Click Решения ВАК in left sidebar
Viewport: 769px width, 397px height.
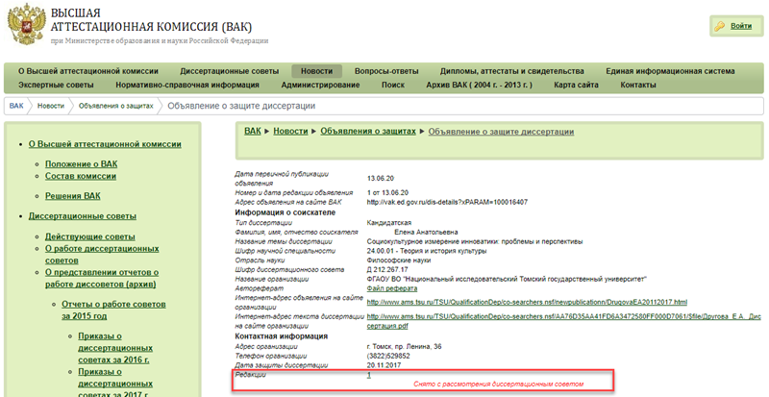tap(72, 196)
